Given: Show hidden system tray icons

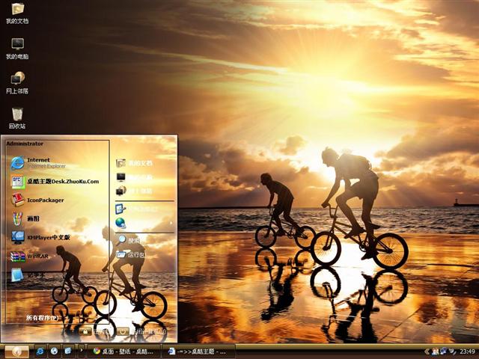Looking at the screenshot, I should [426, 351].
